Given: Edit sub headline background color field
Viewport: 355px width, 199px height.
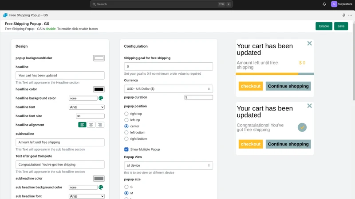Looking at the screenshot, I should click(x=83, y=187).
